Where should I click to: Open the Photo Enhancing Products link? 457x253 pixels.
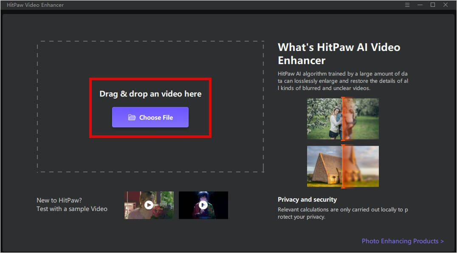coord(403,241)
